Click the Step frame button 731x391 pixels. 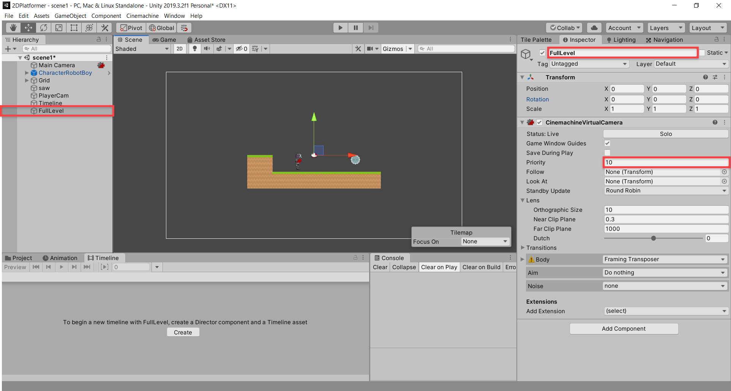(x=371, y=28)
